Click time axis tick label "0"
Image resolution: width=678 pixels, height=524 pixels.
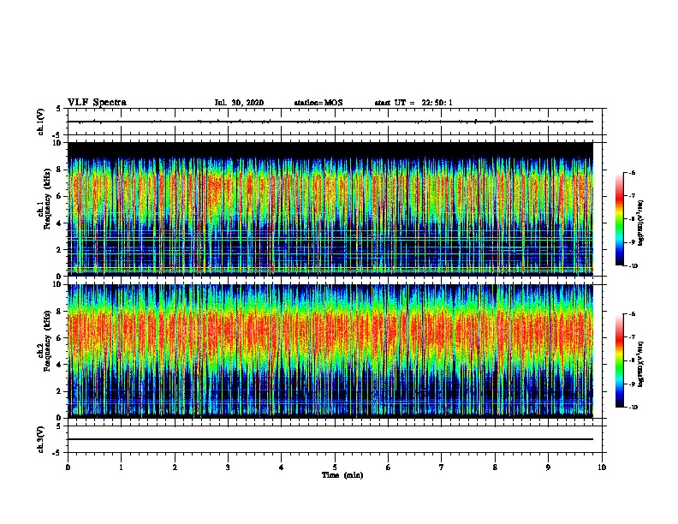tap(68, 467)
